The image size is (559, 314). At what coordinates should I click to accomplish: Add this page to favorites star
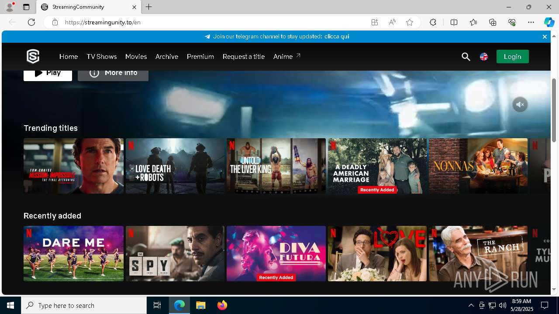coord(410,22)
